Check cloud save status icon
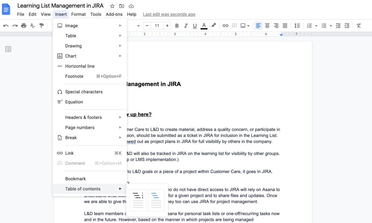 131,6
